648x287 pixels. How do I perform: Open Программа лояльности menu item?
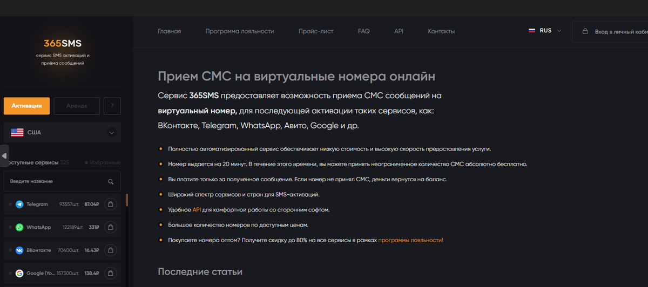240,31
